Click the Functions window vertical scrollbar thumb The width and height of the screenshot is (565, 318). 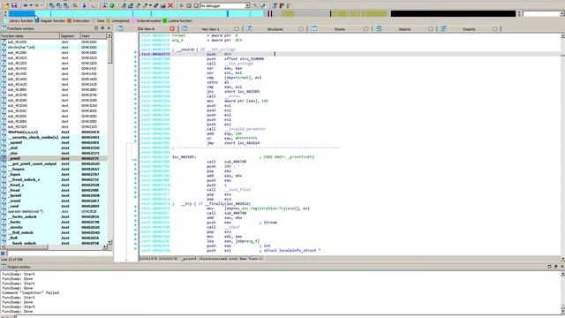(x=109, y=50)
